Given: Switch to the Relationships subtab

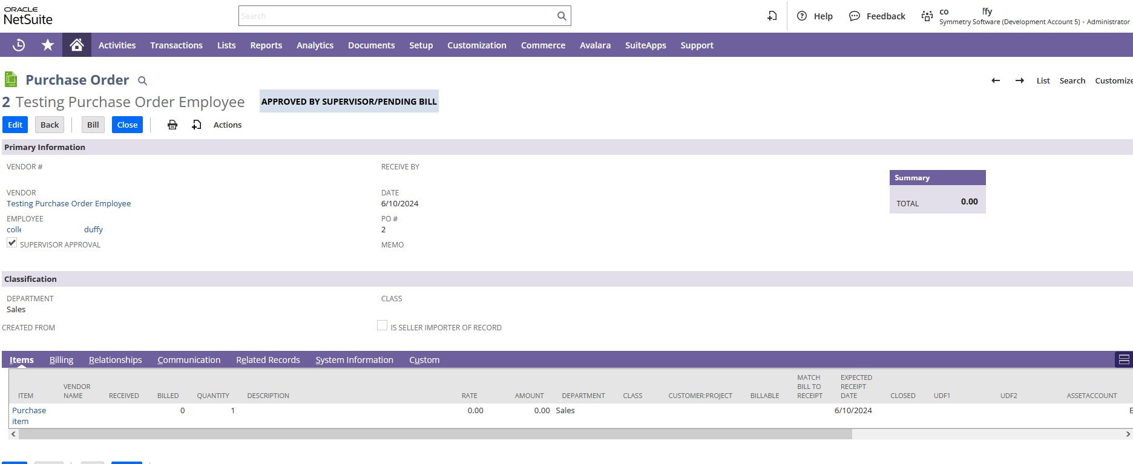Looking at the screenshot, I should tap(115, 359).
